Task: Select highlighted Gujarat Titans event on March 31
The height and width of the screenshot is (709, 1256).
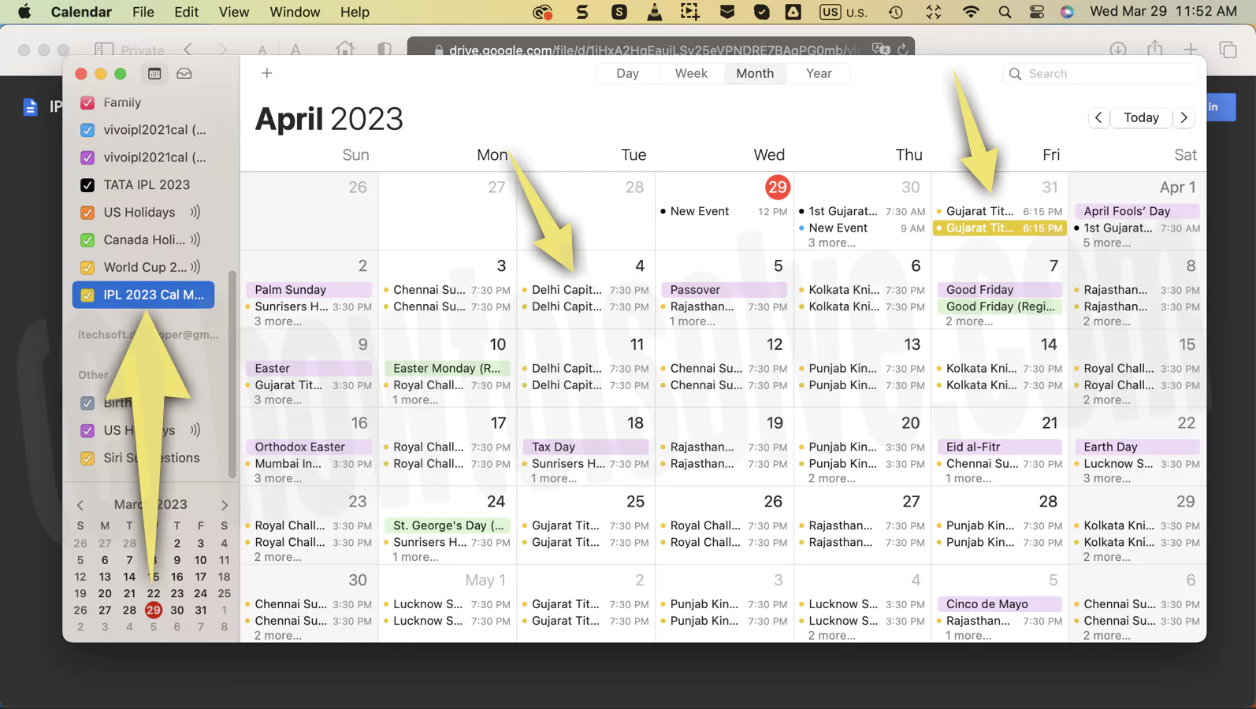Action: (999, 228)
